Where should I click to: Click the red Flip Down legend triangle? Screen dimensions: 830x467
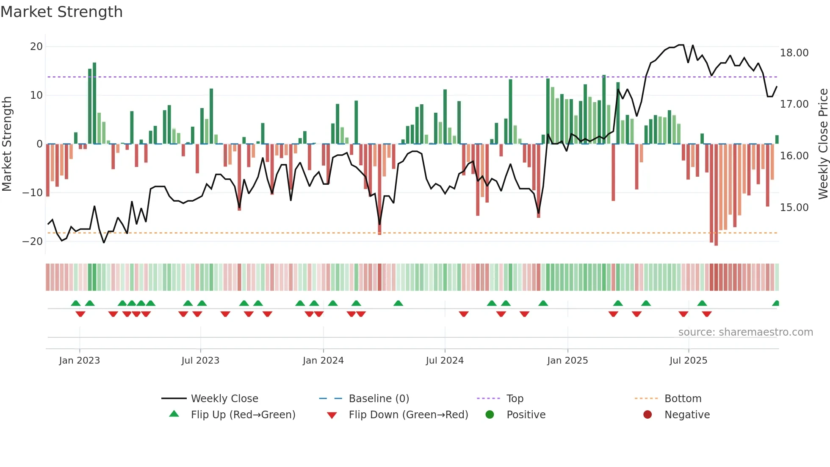(x=332, y=415)
